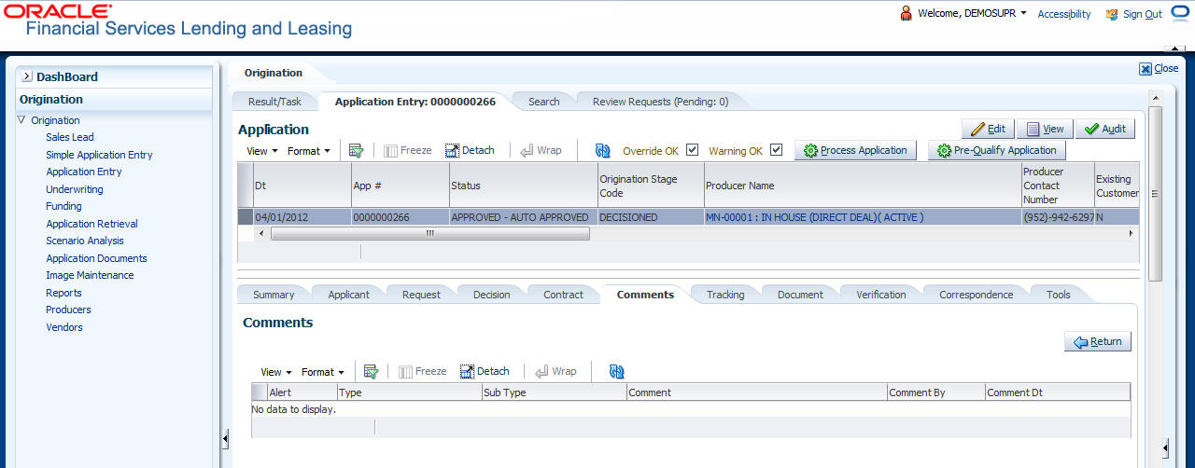This screenshot has width=1195, height=468.
Task: Select the Tracking tab
Action: [725, 295]
